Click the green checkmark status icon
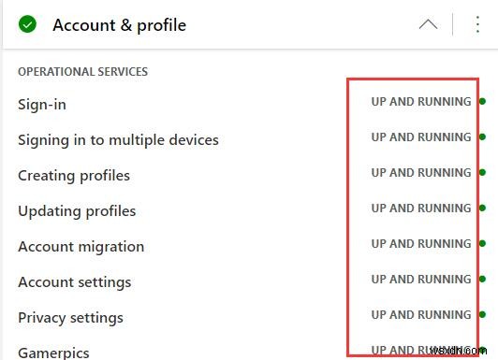The width and height of the screenshot is (498, 360). [x=28, y=24]
